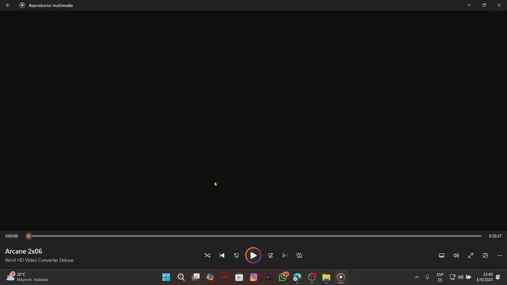Screen dimensions: 507x285
Task: Open the notifications bell
Action: [498, 277]
